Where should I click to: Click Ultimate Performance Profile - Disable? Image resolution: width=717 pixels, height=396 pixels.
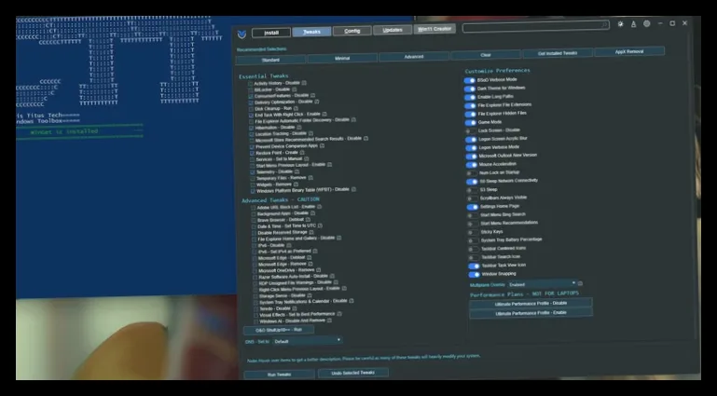click(531, 303)
